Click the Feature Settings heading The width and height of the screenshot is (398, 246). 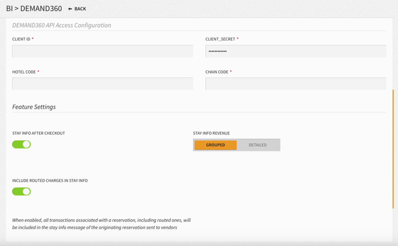point(34,107)
